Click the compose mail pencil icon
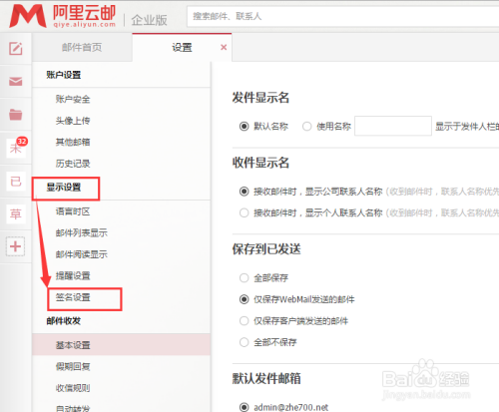Viewport: 499px width, 412px height. click(x=16, y=49)
